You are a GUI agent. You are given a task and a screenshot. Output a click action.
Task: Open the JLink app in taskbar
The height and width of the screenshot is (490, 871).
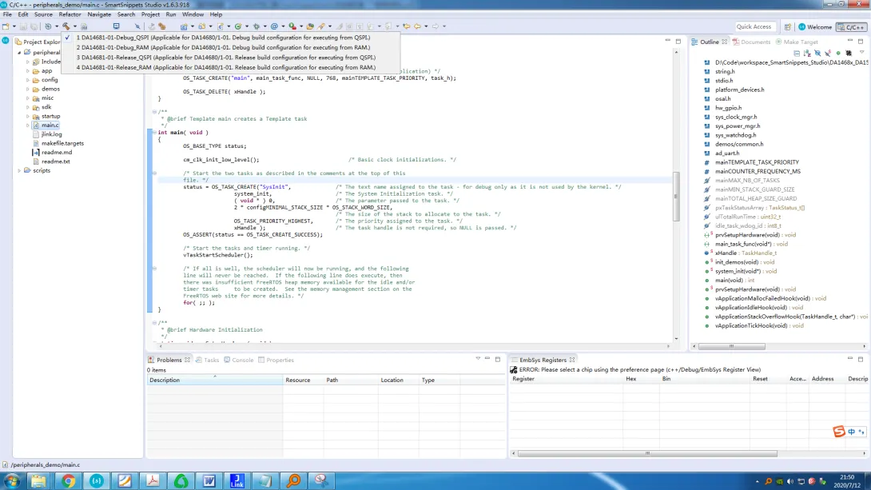(237, 480)
